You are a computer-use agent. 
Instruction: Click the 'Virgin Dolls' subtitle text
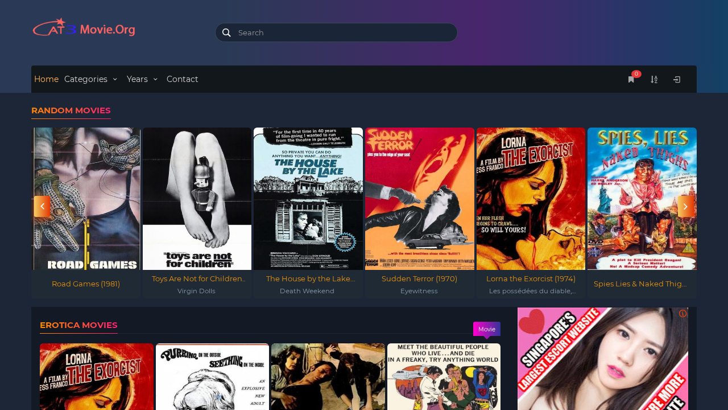196,291
